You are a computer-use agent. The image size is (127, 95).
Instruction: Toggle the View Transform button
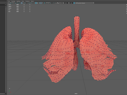point(74,3)
